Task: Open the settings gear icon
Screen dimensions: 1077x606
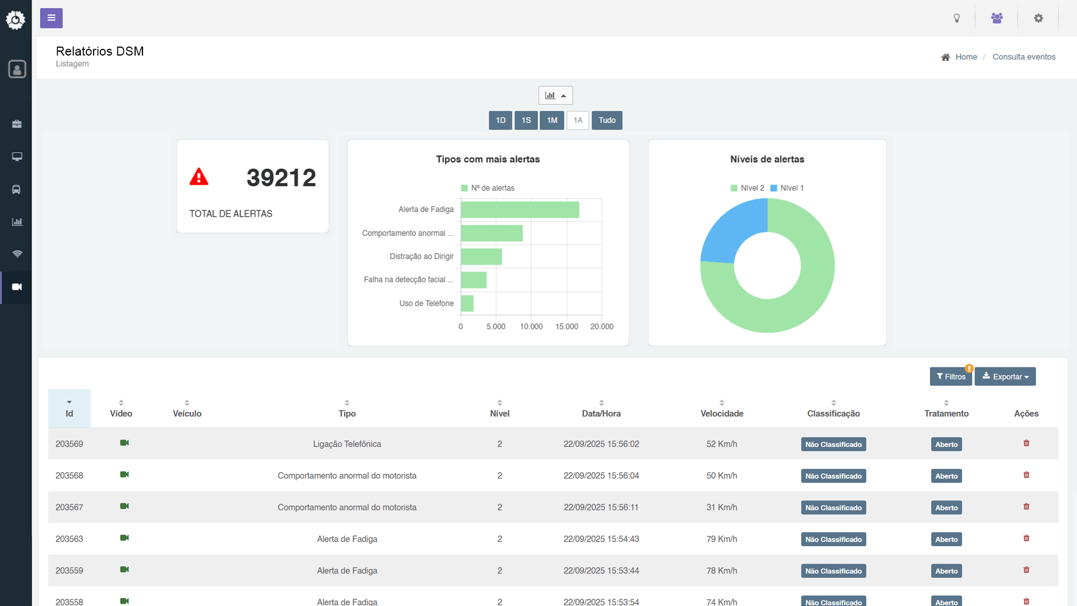Action: click(1038, 18)
